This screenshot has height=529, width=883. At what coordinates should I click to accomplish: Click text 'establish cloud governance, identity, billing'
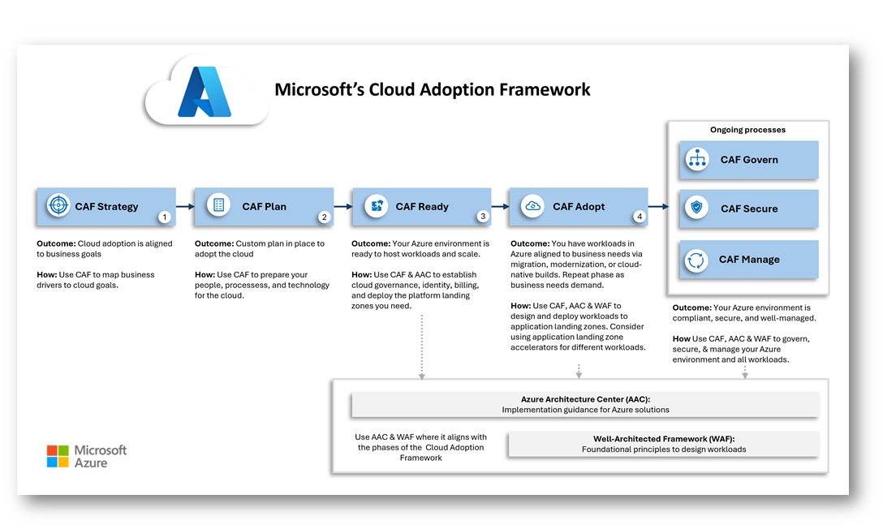pos(415,280)
